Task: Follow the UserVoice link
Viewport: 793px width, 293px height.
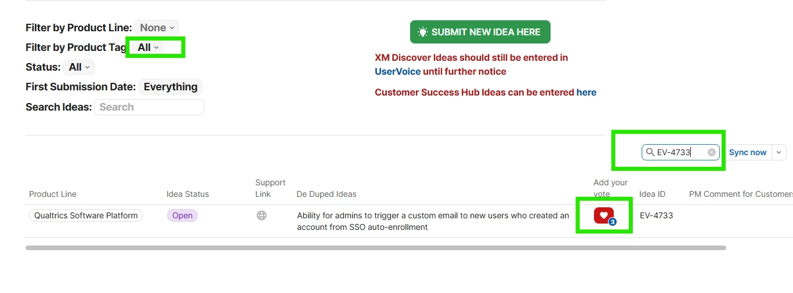Action: point(398,72)
